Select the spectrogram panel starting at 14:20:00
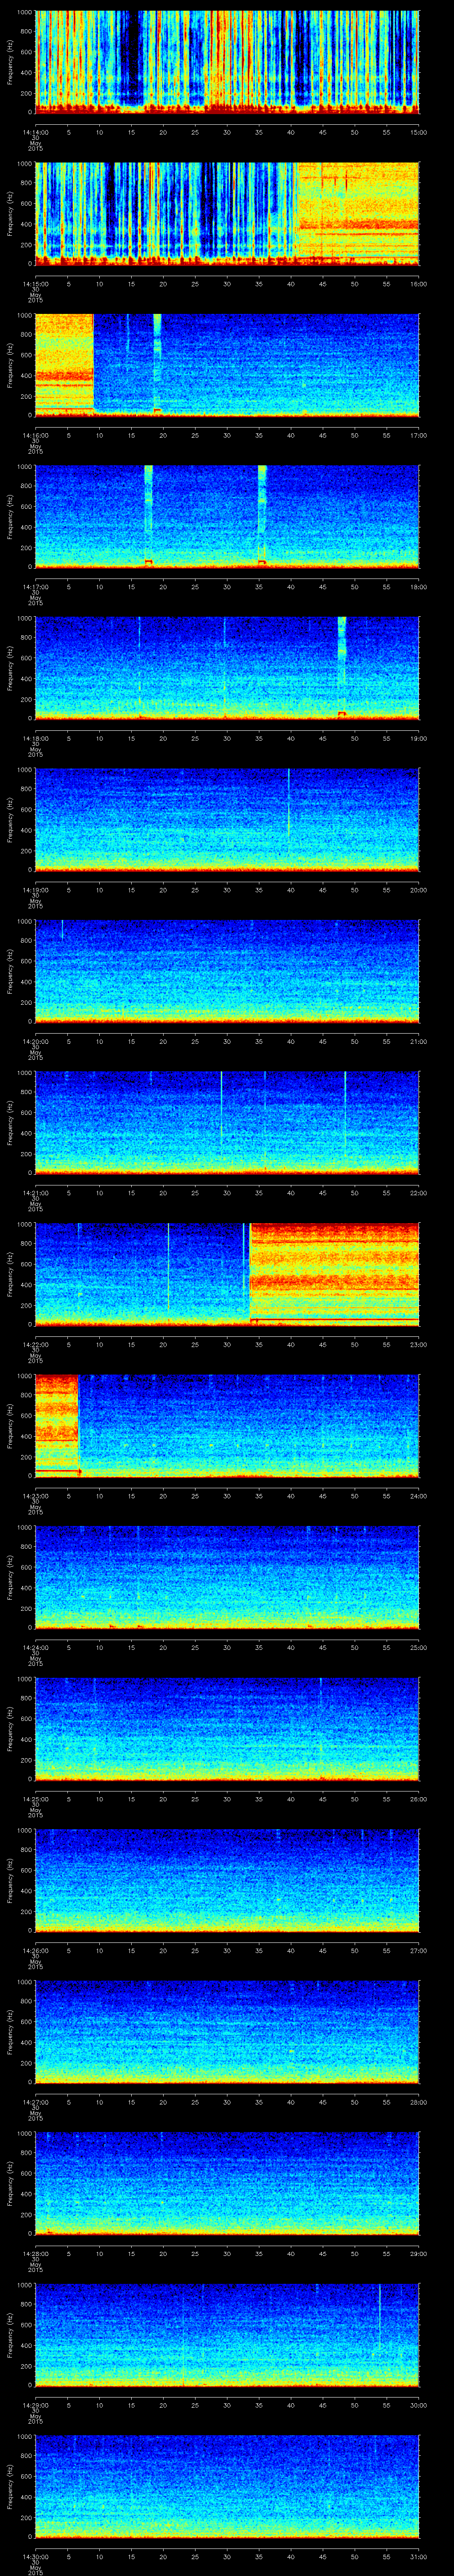Image resolution: width=454 pixels, height=2576 pixels. (227, 970)
